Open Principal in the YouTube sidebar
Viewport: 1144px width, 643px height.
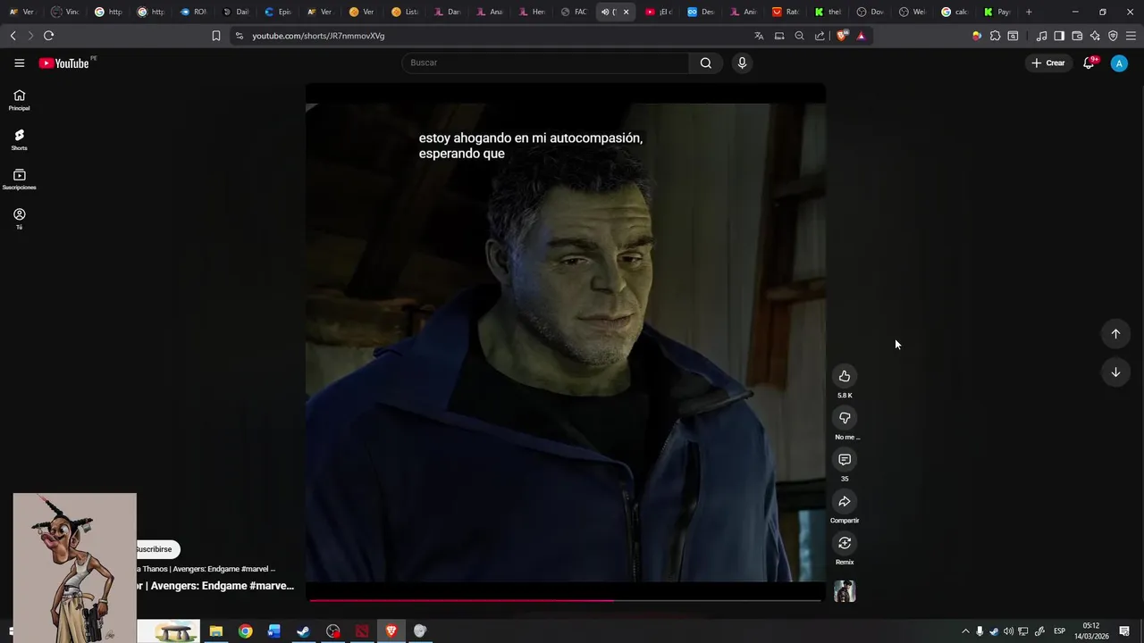coord(19,100)
